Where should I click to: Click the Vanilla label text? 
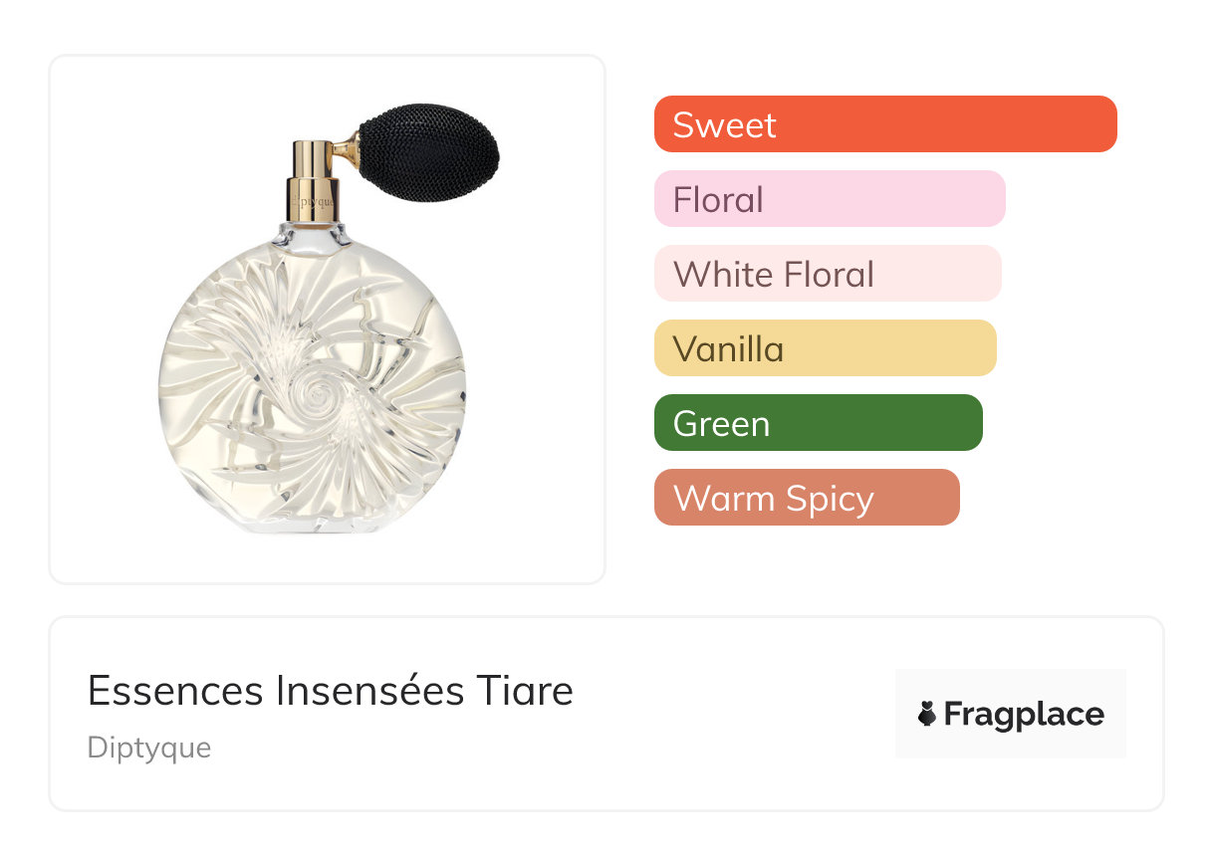(728, 349)
